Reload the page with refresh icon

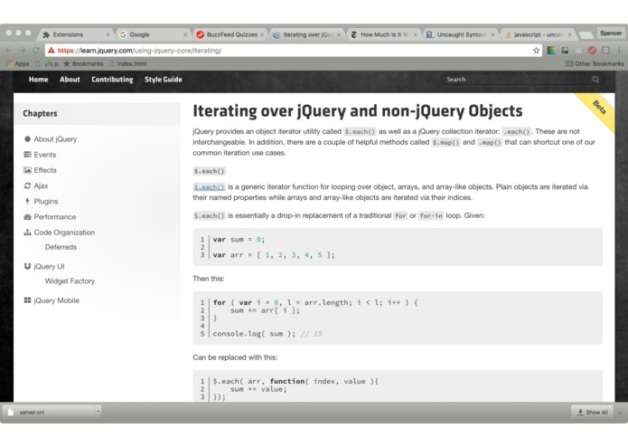[35, 50]
